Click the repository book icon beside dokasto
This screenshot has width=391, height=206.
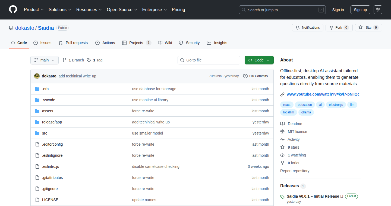11,28
